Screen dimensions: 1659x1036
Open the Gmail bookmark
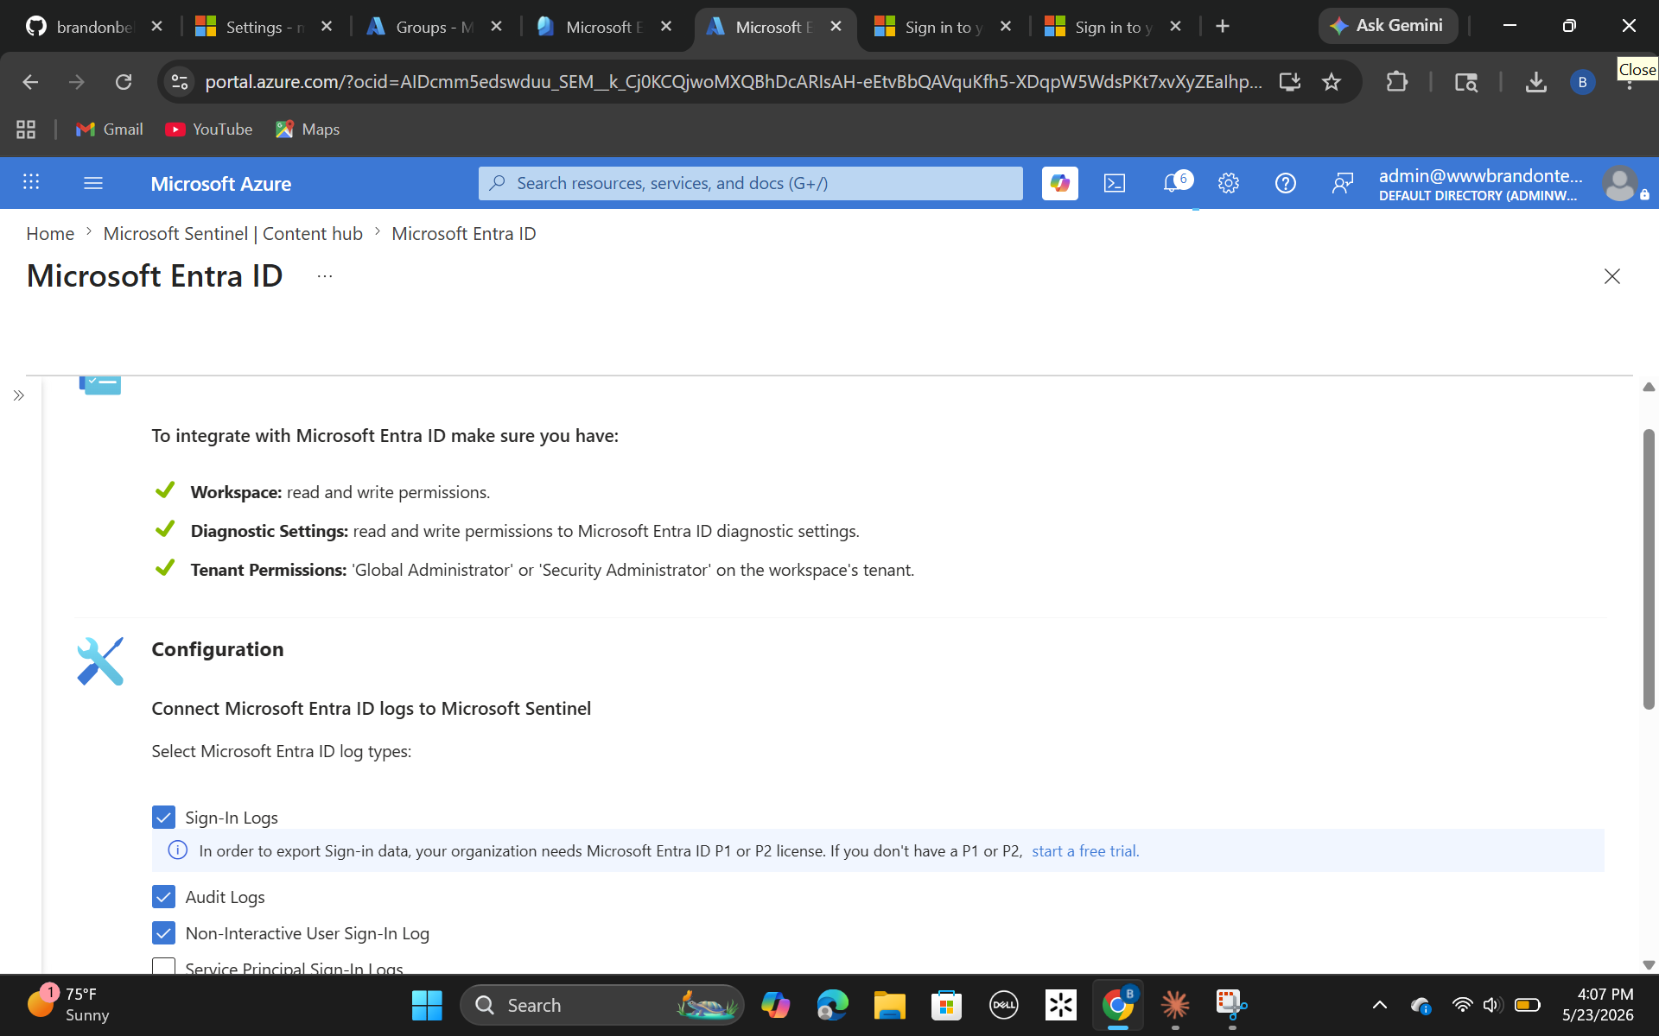point(110,129)
